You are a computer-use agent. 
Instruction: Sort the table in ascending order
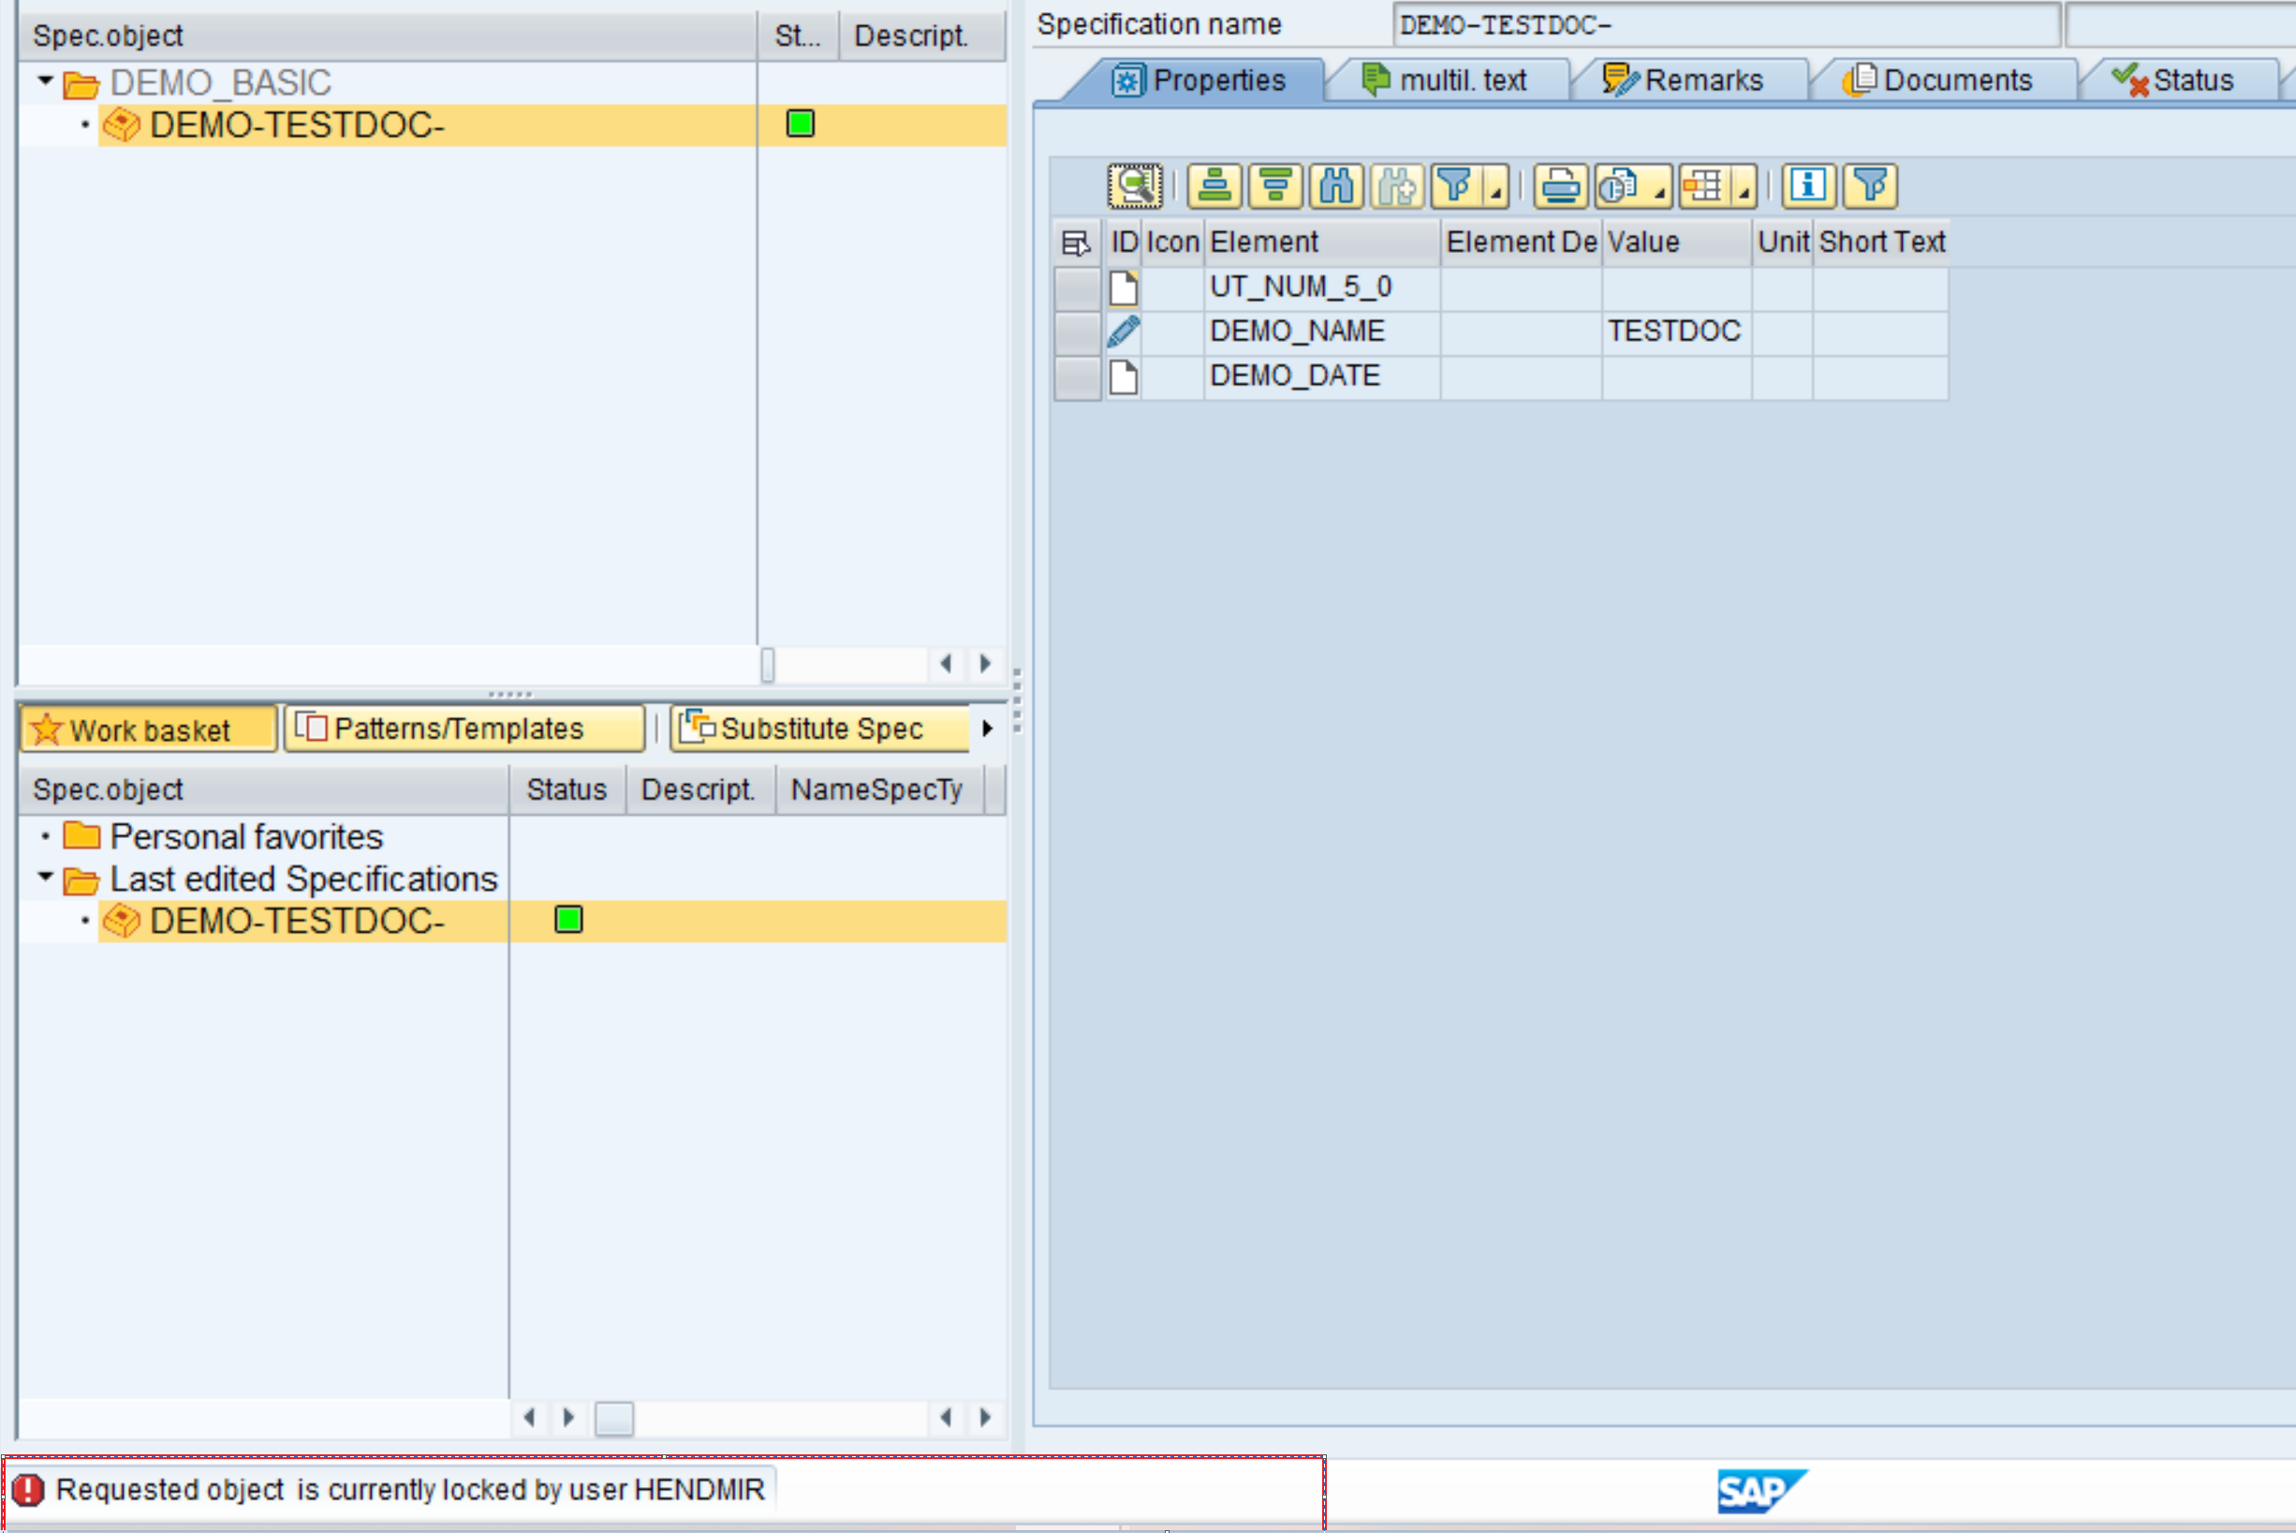1214,185
